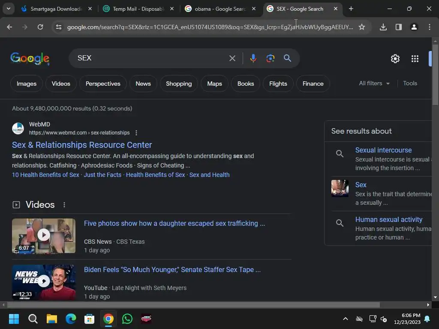Open a new browser tab

tap(351, 9)
